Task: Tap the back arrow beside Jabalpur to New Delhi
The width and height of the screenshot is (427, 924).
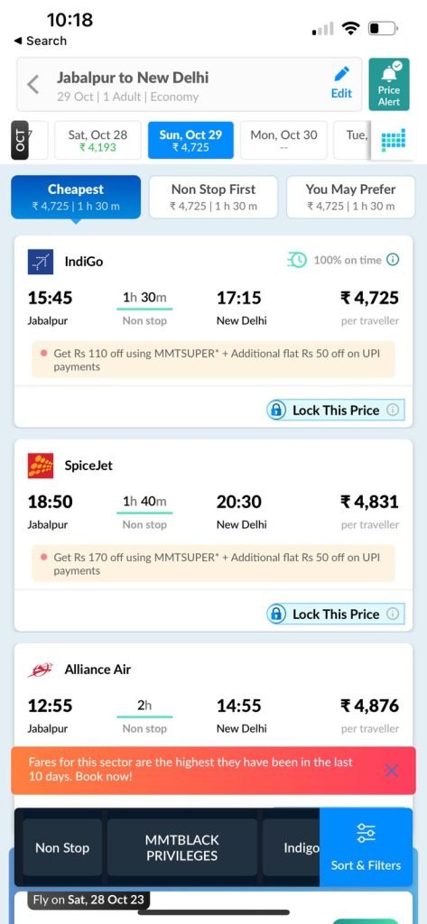Action: click(x=33, y=85)
